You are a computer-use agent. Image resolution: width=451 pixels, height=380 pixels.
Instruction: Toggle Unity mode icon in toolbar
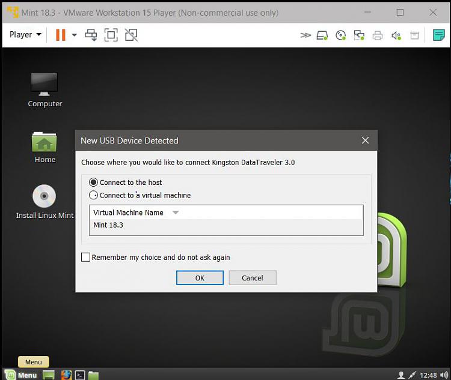(x=131, y=35)
